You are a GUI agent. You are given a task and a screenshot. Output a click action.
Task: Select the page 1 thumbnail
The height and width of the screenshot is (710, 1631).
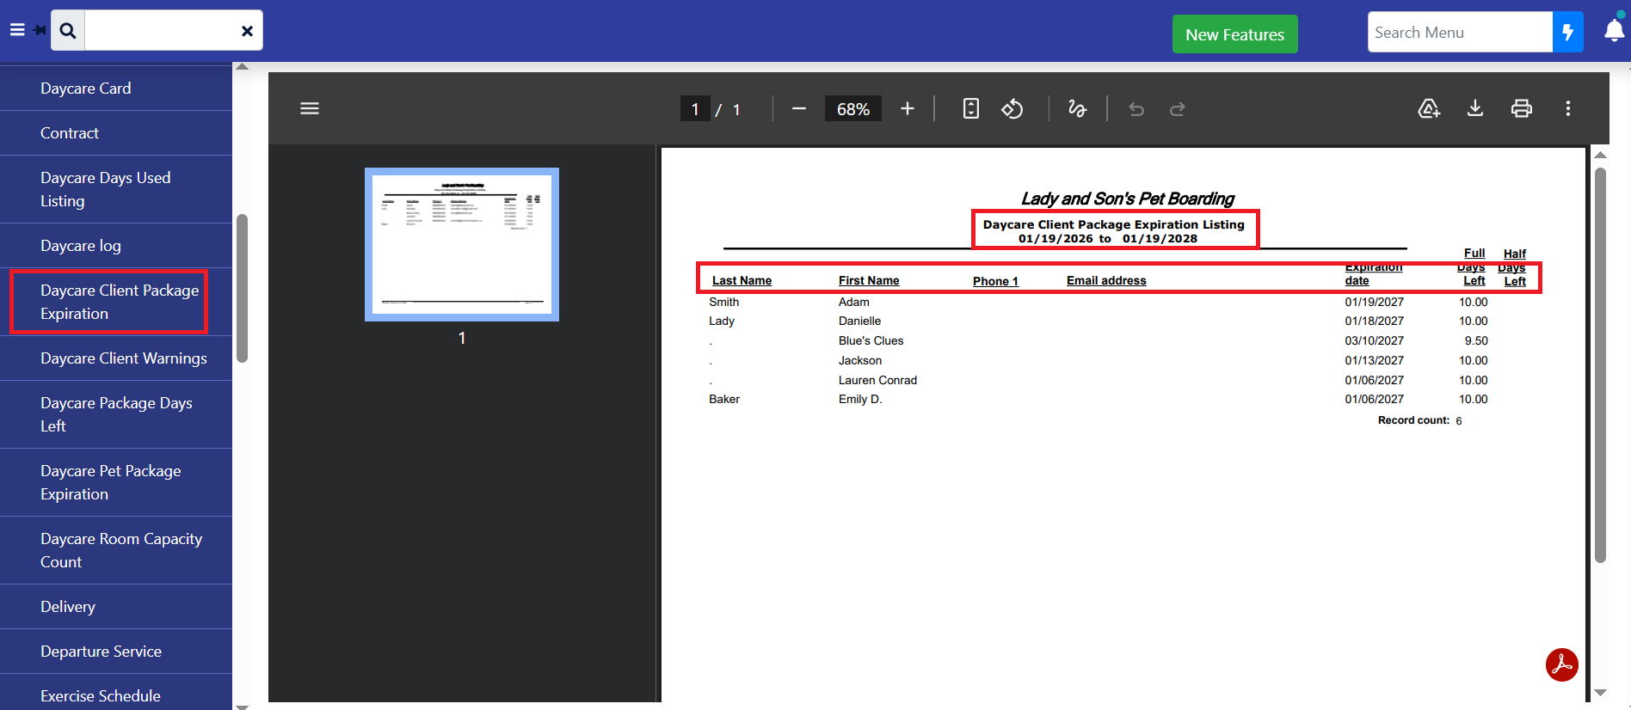(462, 244)
